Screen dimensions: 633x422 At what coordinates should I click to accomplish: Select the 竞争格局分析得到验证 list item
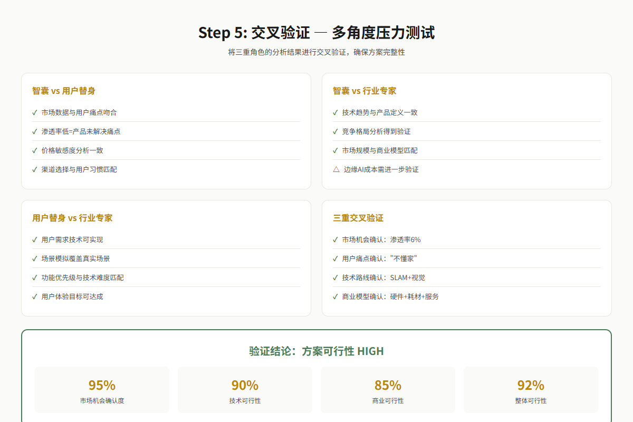[467, 131]
